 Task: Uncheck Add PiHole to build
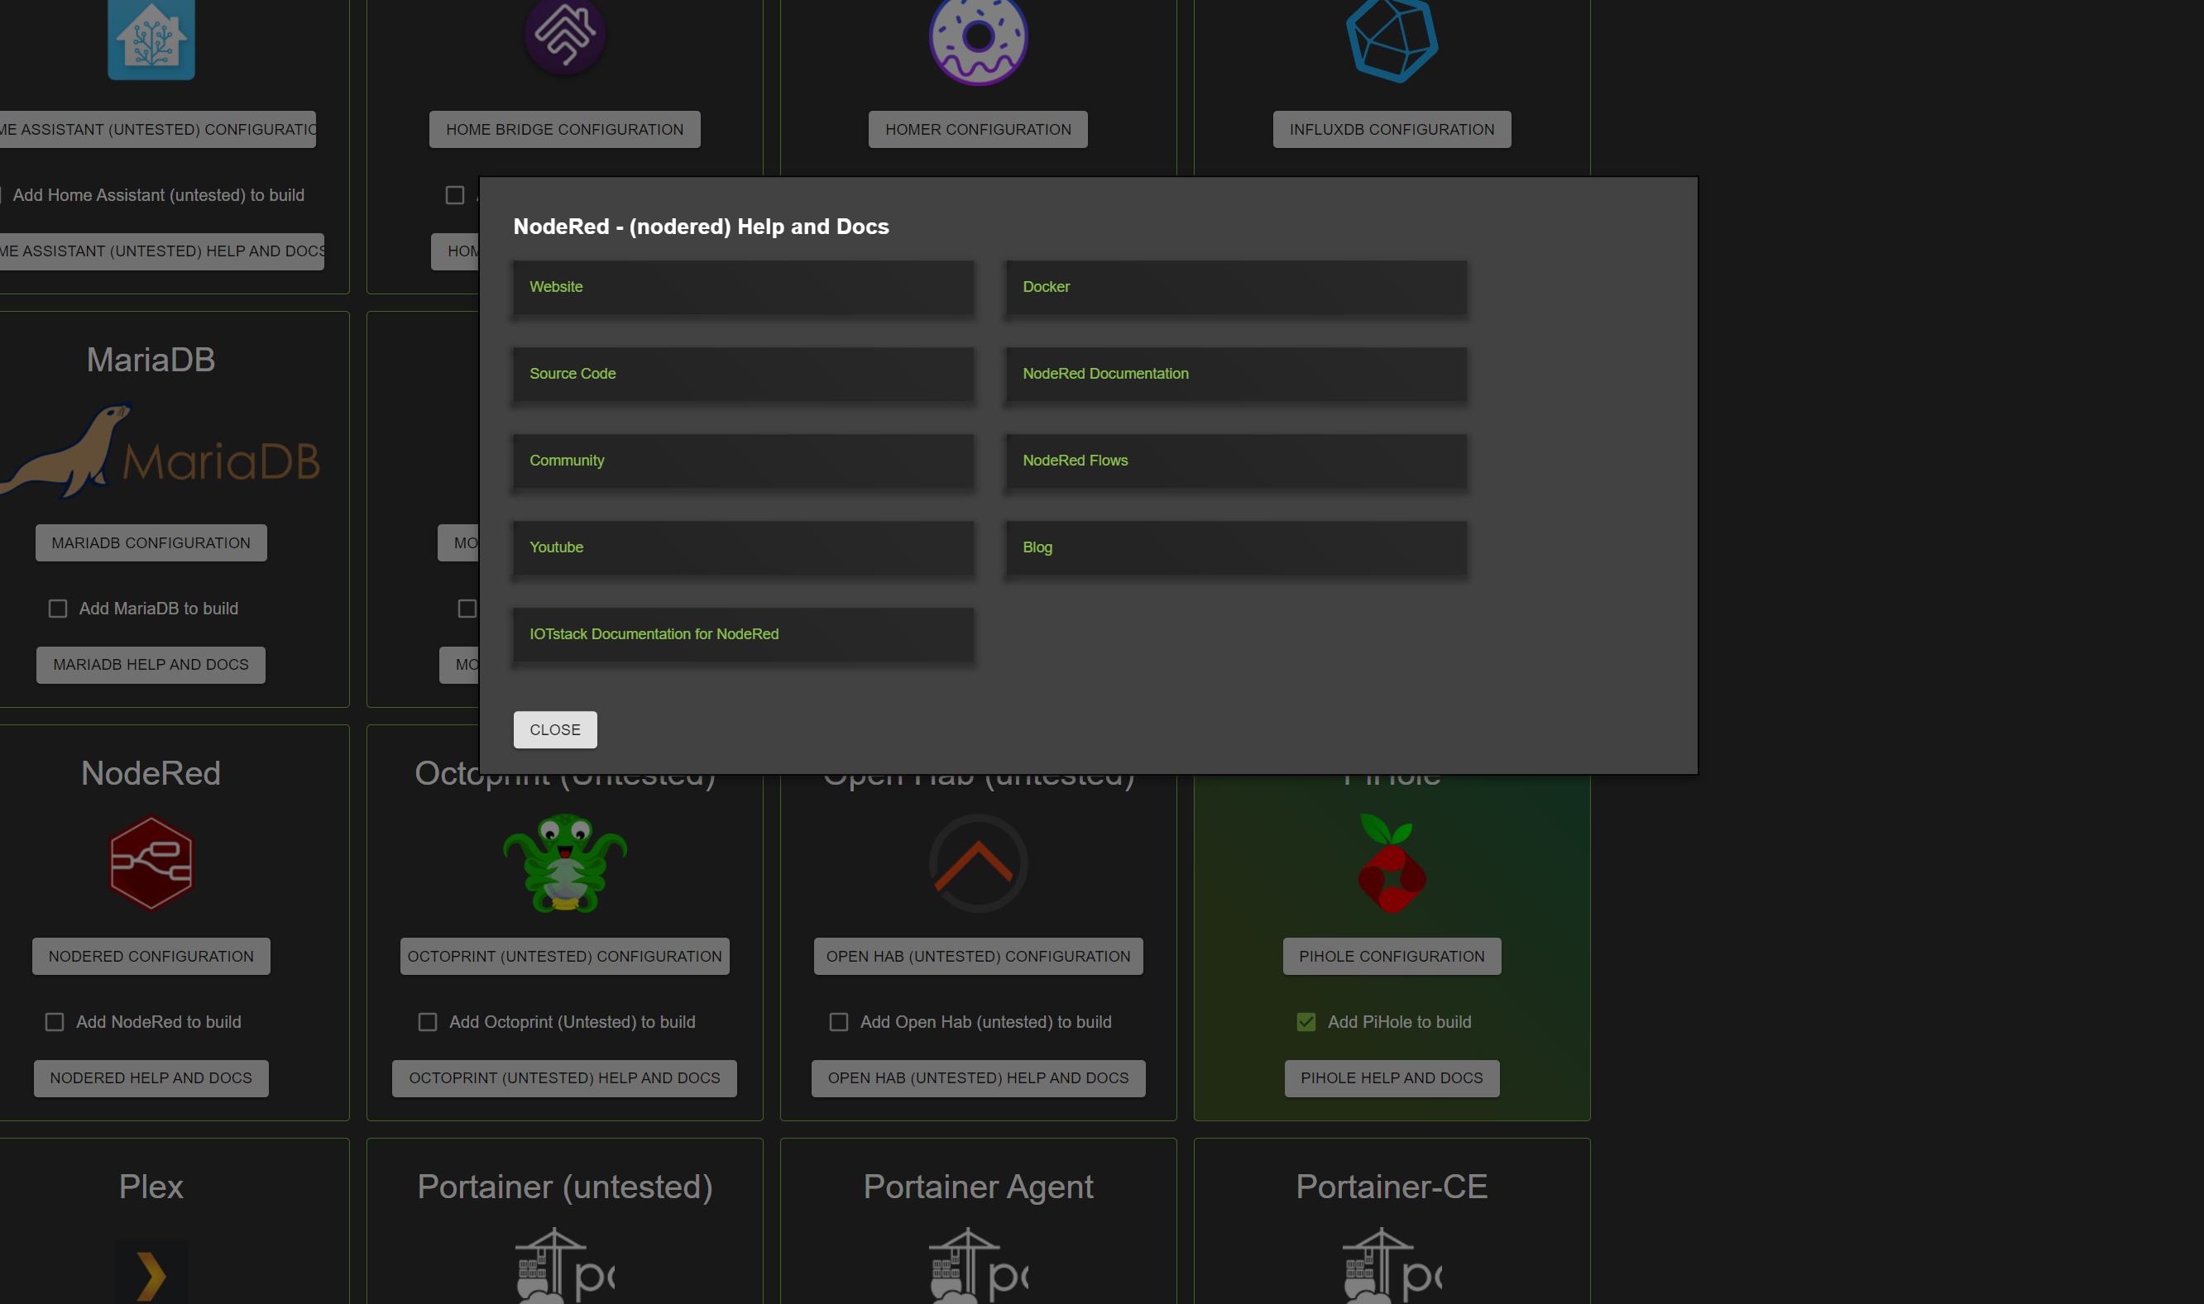(1306, 1022)
